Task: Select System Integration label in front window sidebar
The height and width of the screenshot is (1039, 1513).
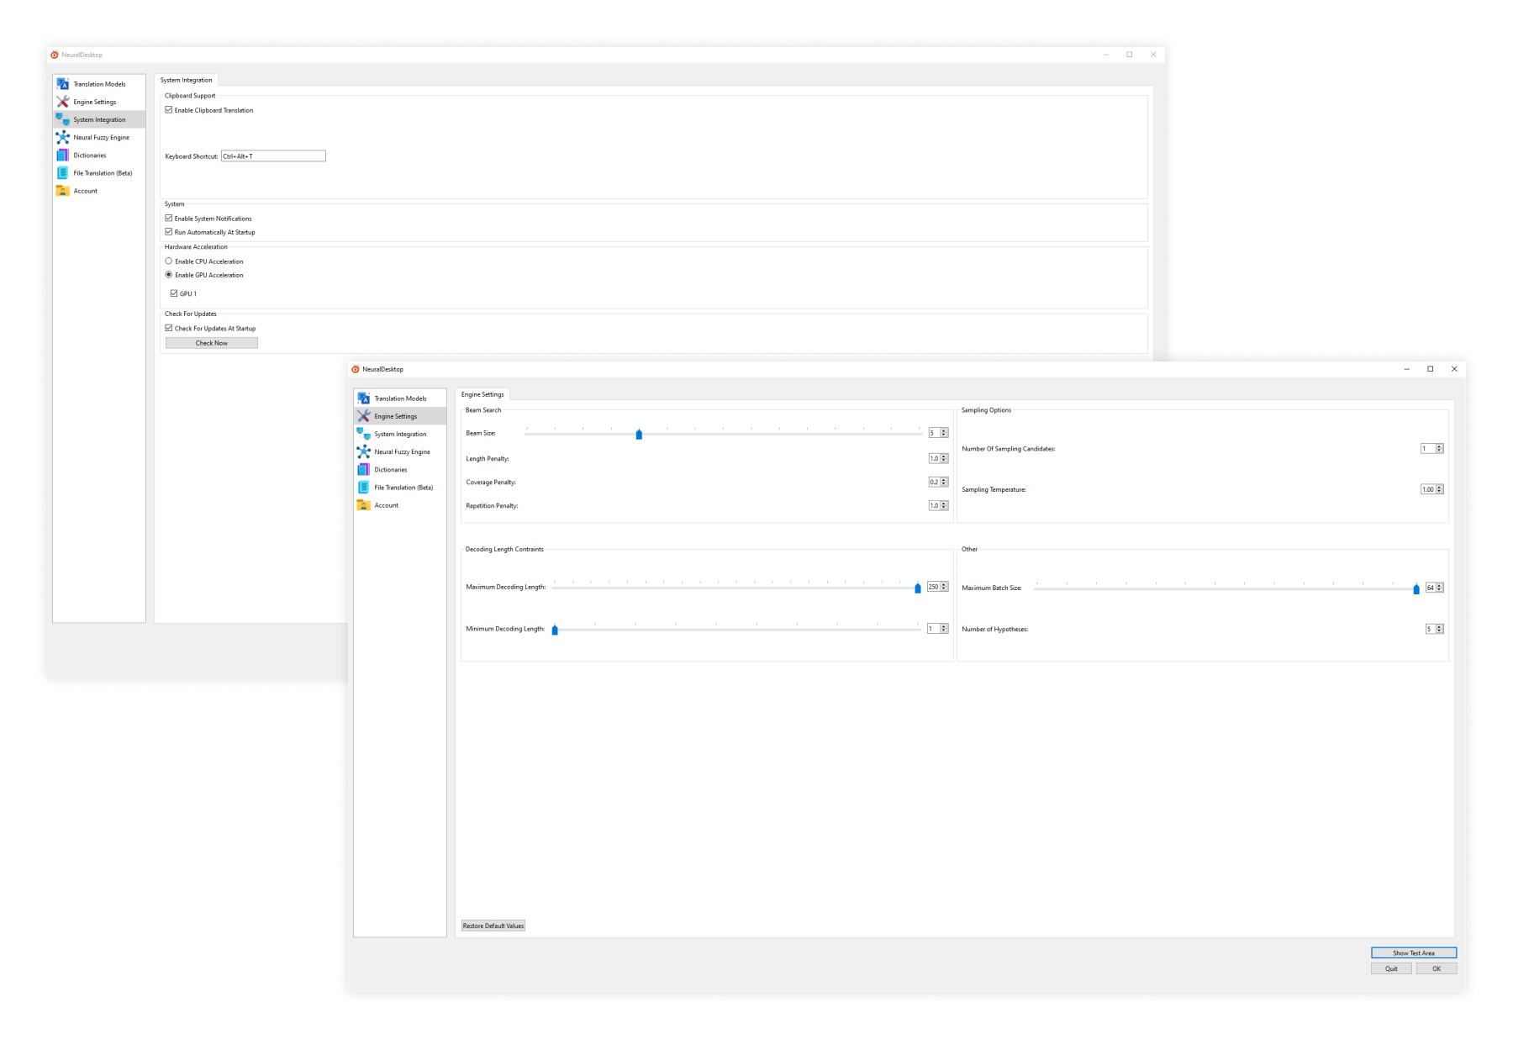Action: pos(400,434)
